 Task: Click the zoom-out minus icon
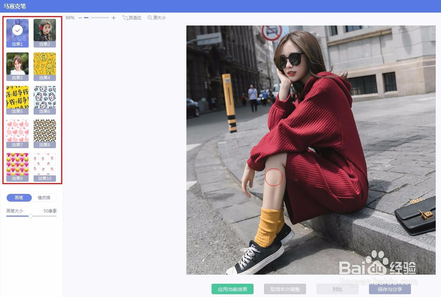[x=80, y=18]
